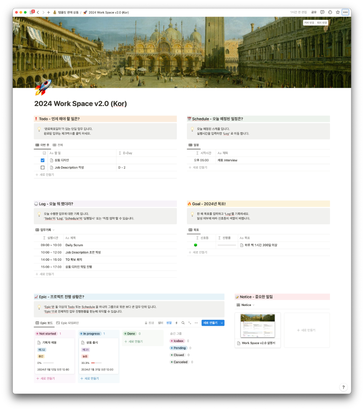Screen dimensions: 364x411
Task: Add new card in Done column
Action: (x=133, y=341)
